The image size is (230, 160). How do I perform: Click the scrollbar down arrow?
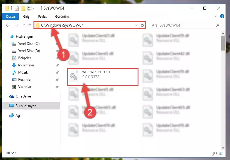click(x=223, y=148)
